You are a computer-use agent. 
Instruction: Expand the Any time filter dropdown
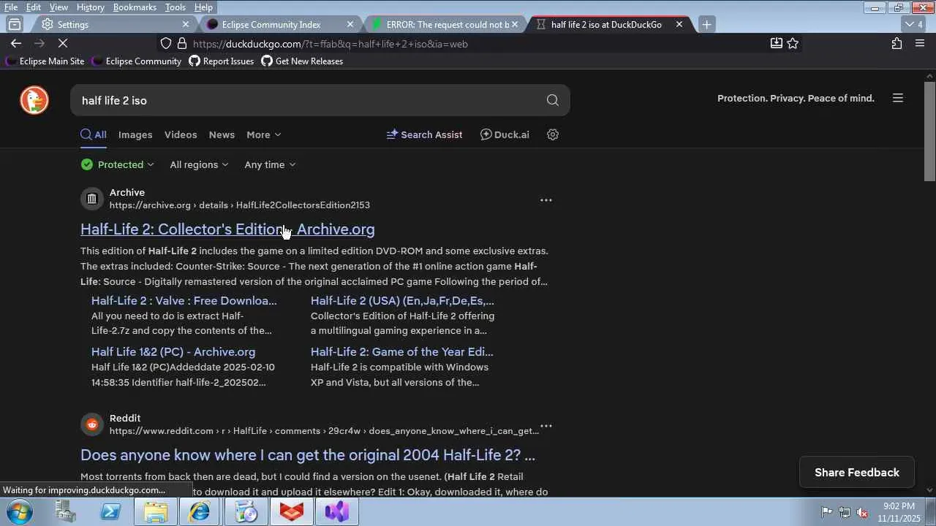(x=270, y=164)
